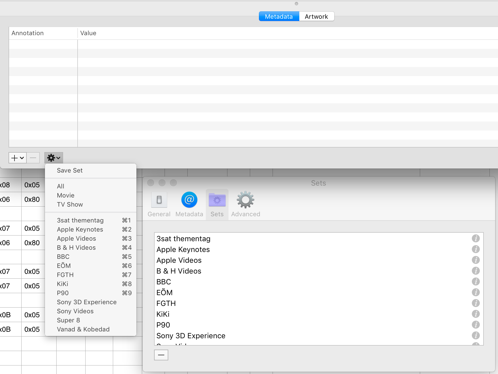Choose Sony 3D Experience from the menu
Screen dimensions: 498x374
click(91, 302)
